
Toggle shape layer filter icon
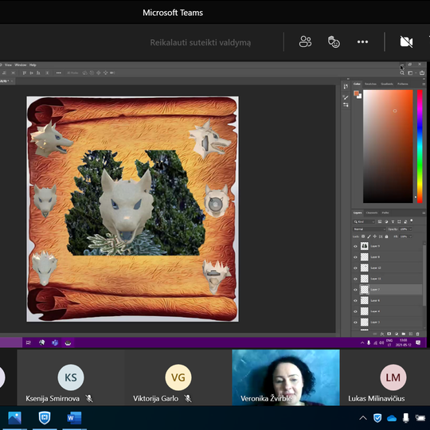(x=399, y=221)
